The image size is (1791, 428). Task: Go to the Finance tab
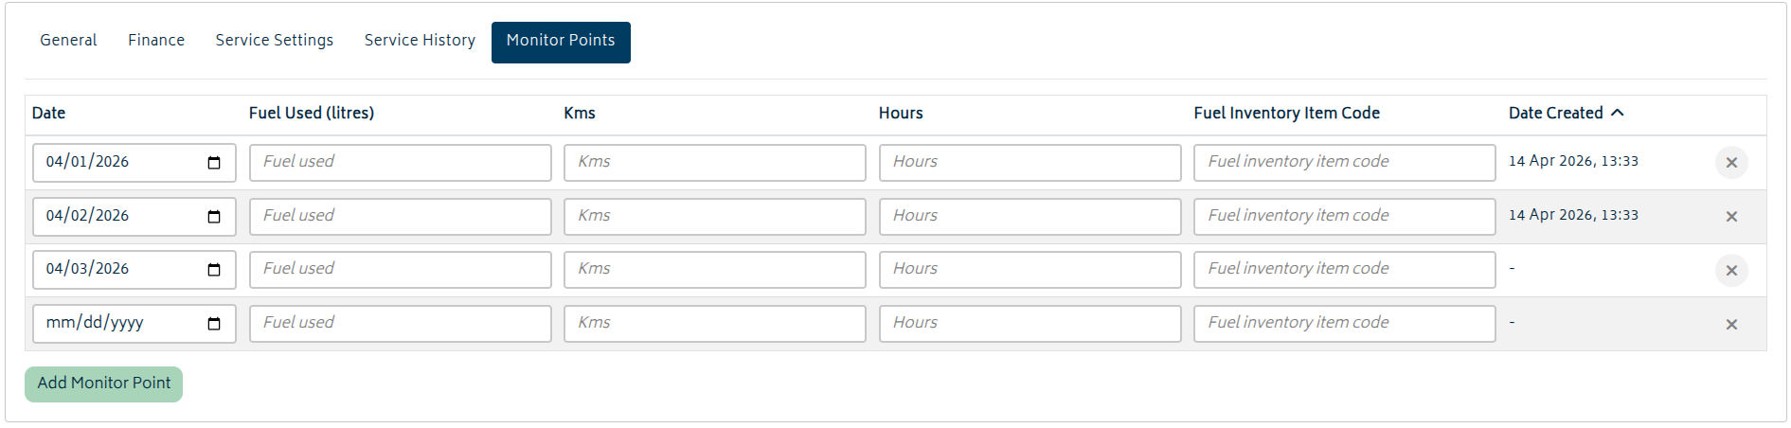coord(156,41)
